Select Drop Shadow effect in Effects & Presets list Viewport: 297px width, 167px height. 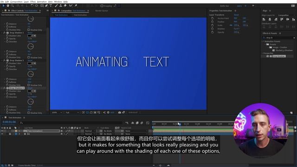click(x=279, y=56)
